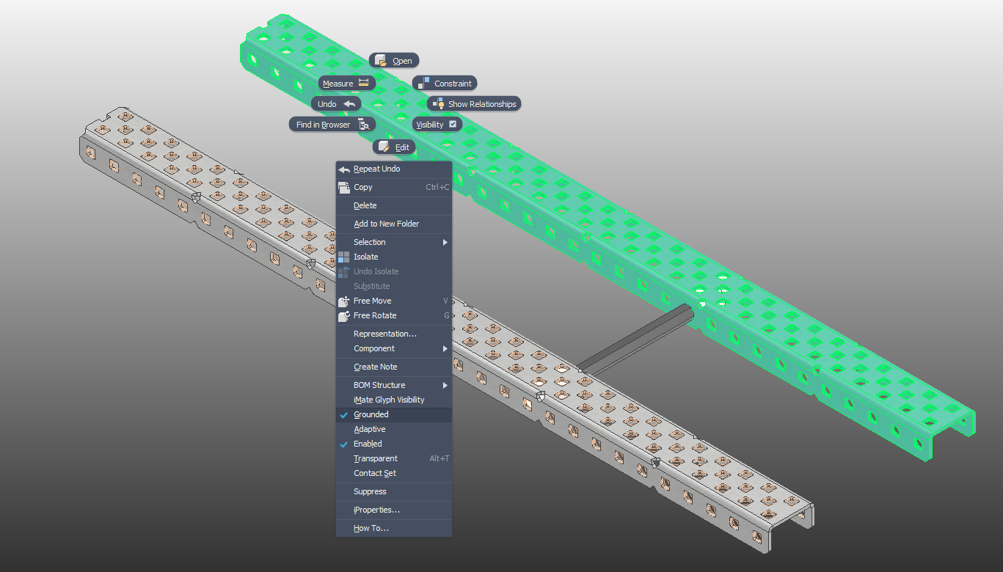Expand the Selection submenu
The height and width of the screenshot is (572, 1003).
[394, 242]
